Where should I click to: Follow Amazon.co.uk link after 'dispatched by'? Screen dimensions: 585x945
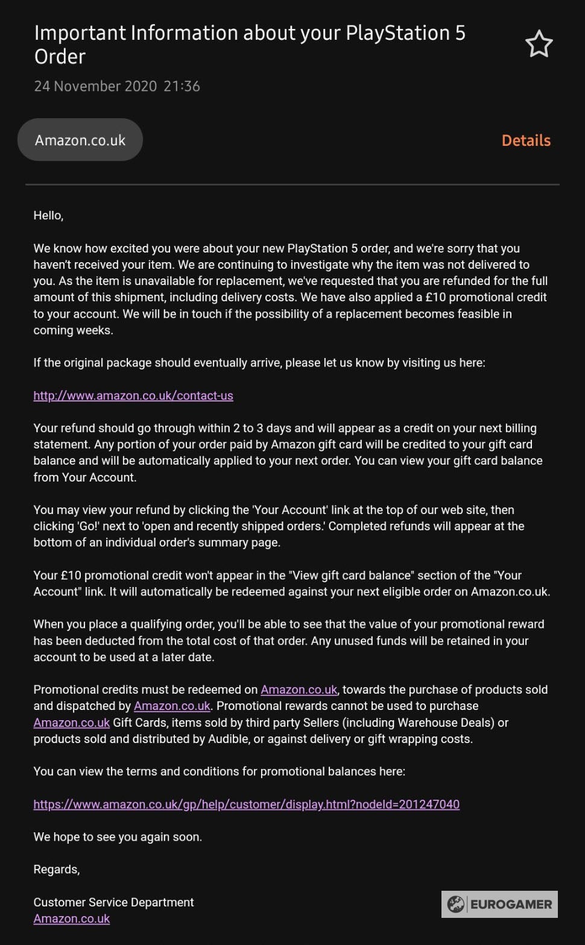click(x=172, y=706)
